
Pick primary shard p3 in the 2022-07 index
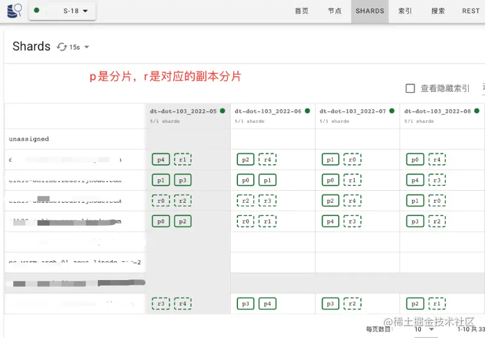[x=330, y=304]
